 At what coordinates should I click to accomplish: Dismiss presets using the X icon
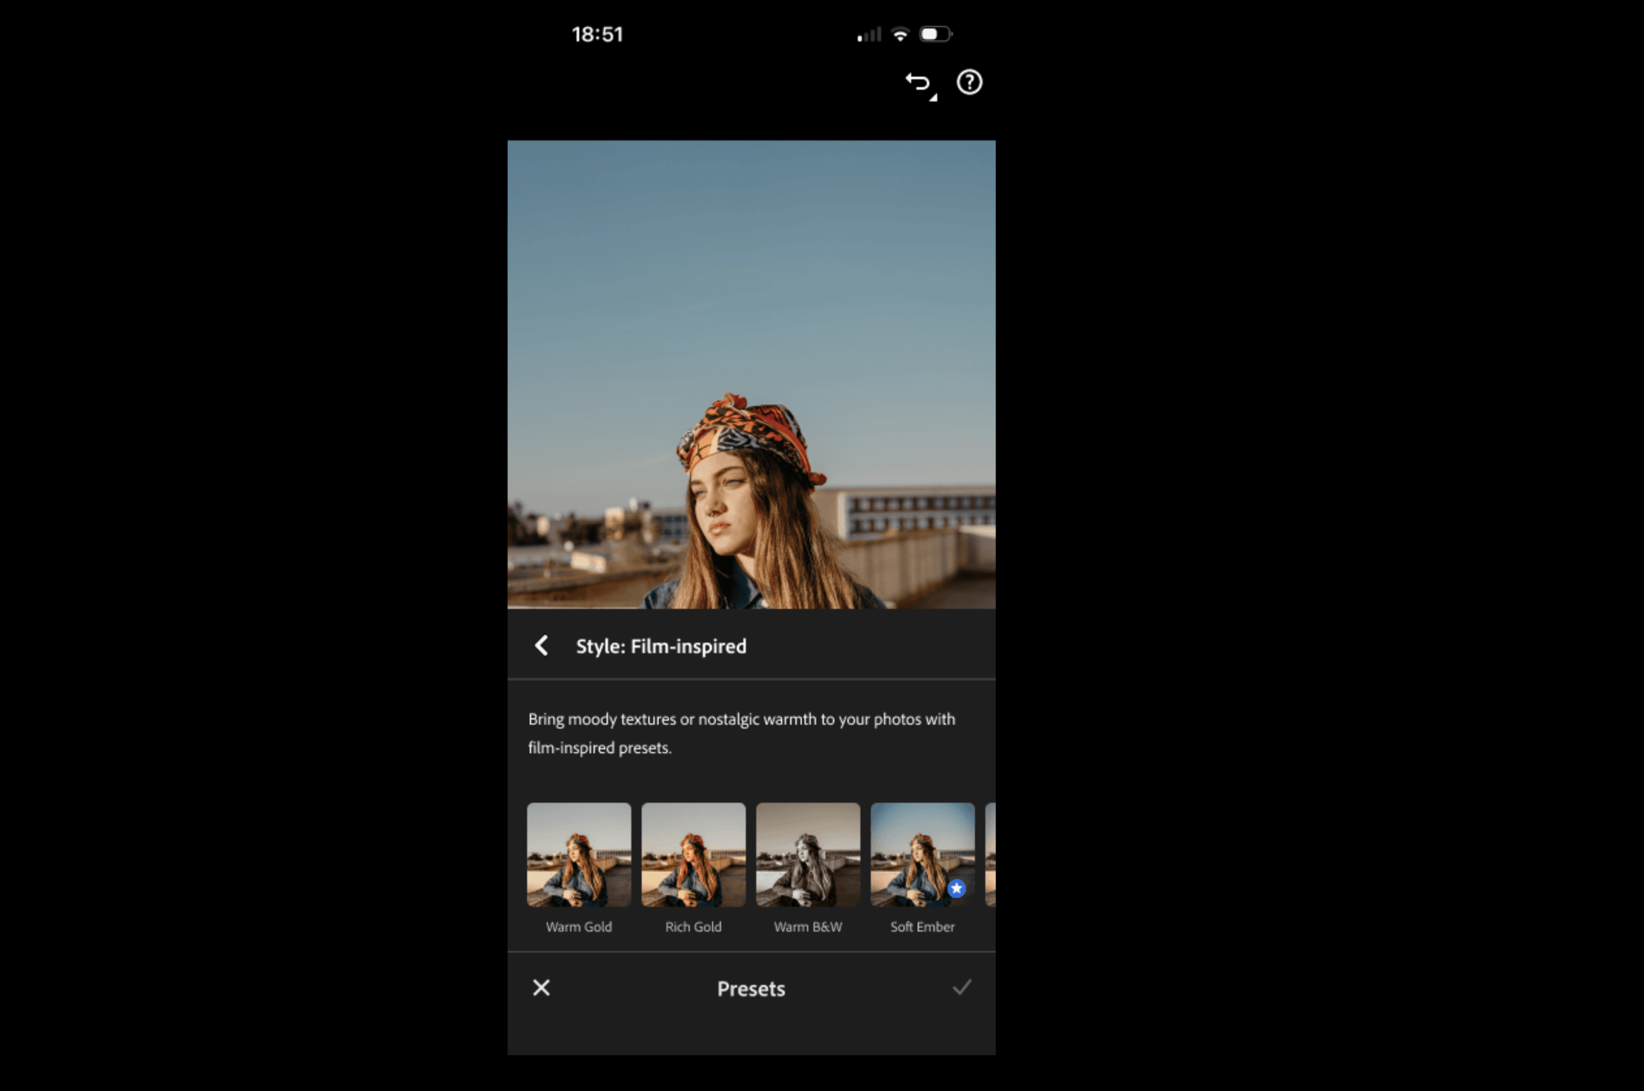tap(542, 988)
